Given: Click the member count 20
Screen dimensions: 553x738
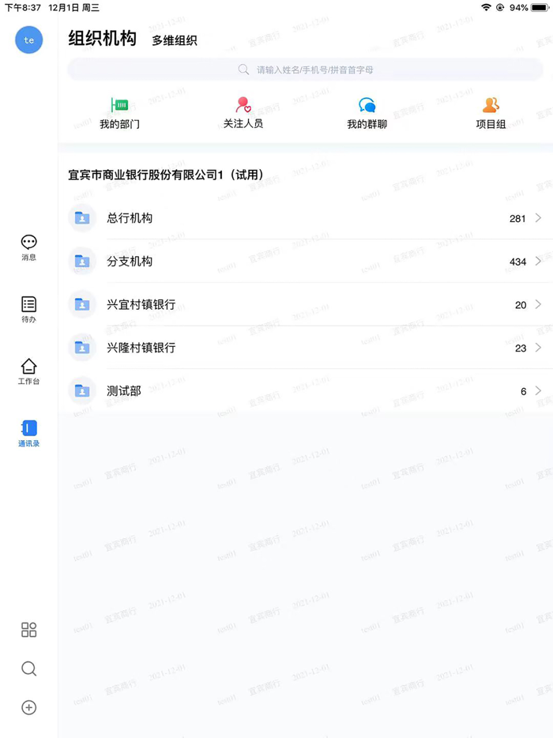Looking at the screenshot, I should click(521, 305).
